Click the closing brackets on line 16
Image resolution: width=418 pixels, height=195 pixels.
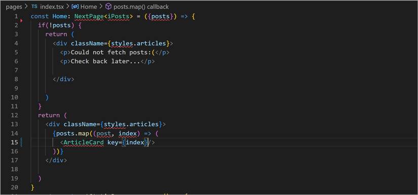(x=58, y=152)
